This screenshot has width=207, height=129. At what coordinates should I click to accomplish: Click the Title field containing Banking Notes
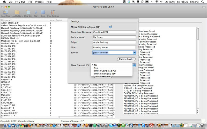114,47
